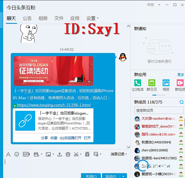Click avatar of cherry member

[x=137, y=151]
